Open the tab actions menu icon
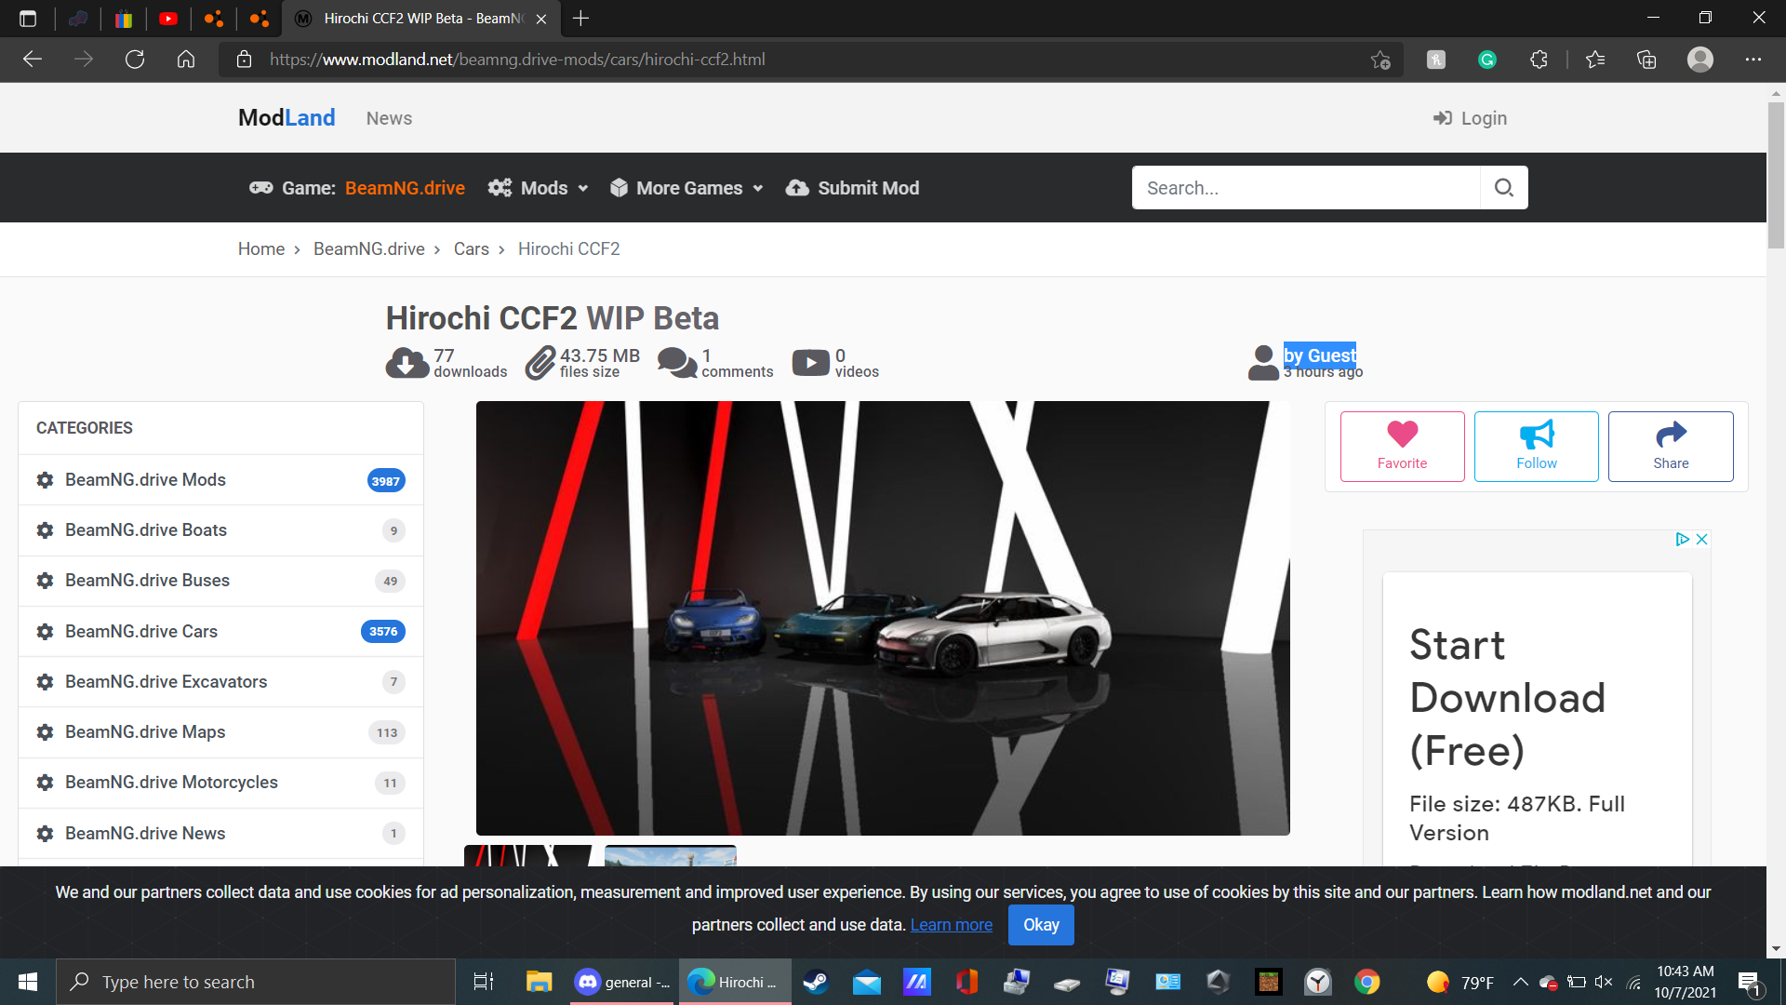 [28, 19]
